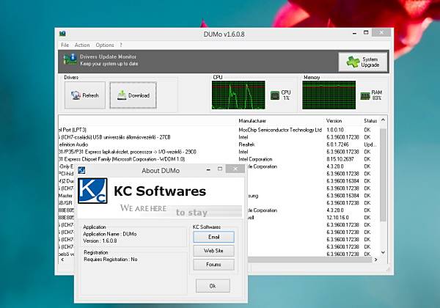This screenshot has width=440, height=308.
Task: Open the KC Softwares Web Site button
Action: pos(213,251)
